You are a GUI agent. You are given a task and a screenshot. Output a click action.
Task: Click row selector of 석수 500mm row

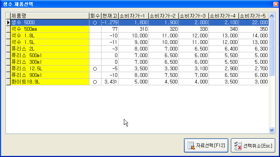[x=8, y=29]
